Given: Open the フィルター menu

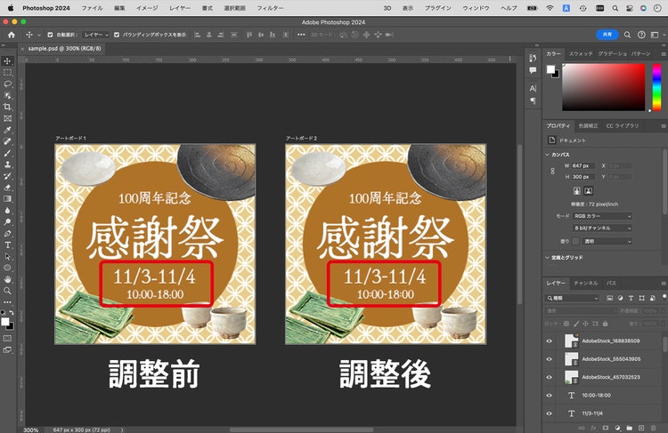Looking at the screenshot, I should [x=270, y=8].
